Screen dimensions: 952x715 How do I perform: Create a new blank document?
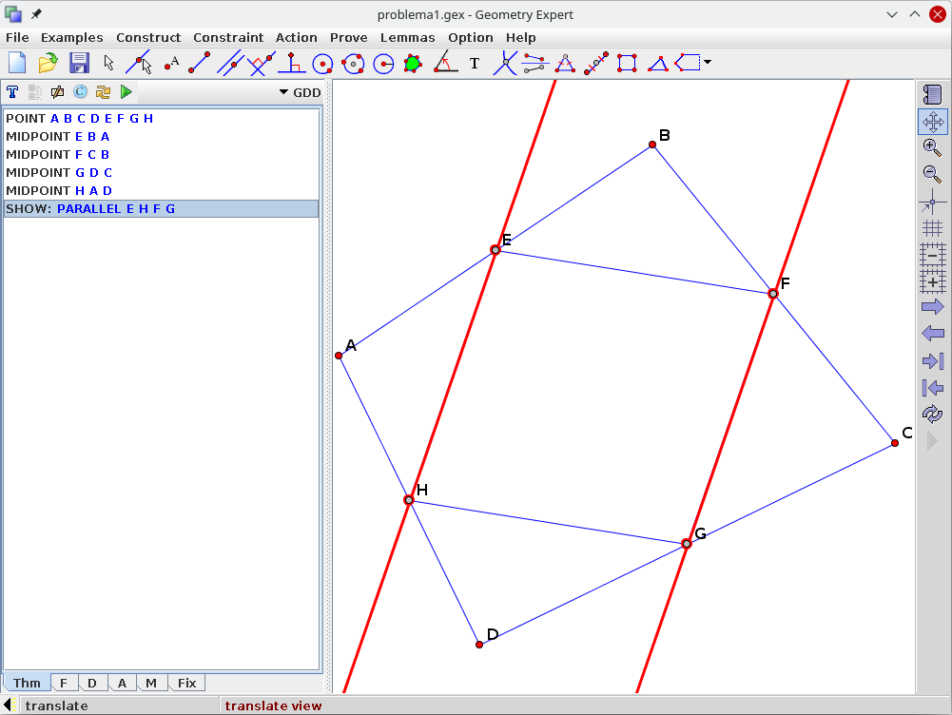tap(17, 63)
